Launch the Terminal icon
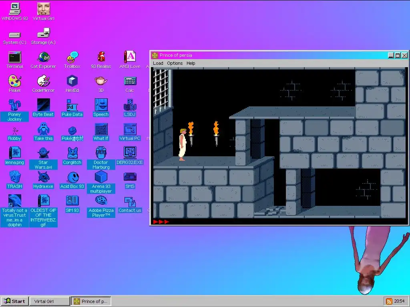410x307 pixels. [15, 60]
